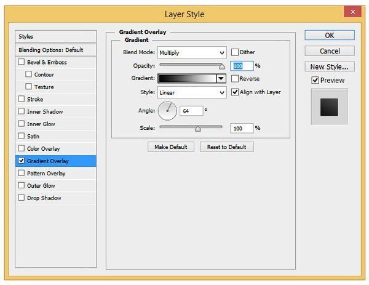
Task: Click the Cancel button
Action: 330,51
